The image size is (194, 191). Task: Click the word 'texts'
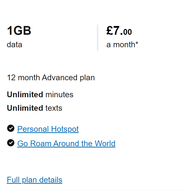tap(54, 108)
